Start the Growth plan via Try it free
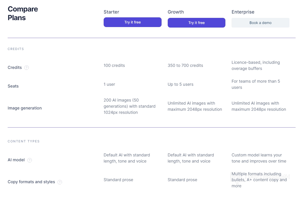303x198 pixels. 196,23
